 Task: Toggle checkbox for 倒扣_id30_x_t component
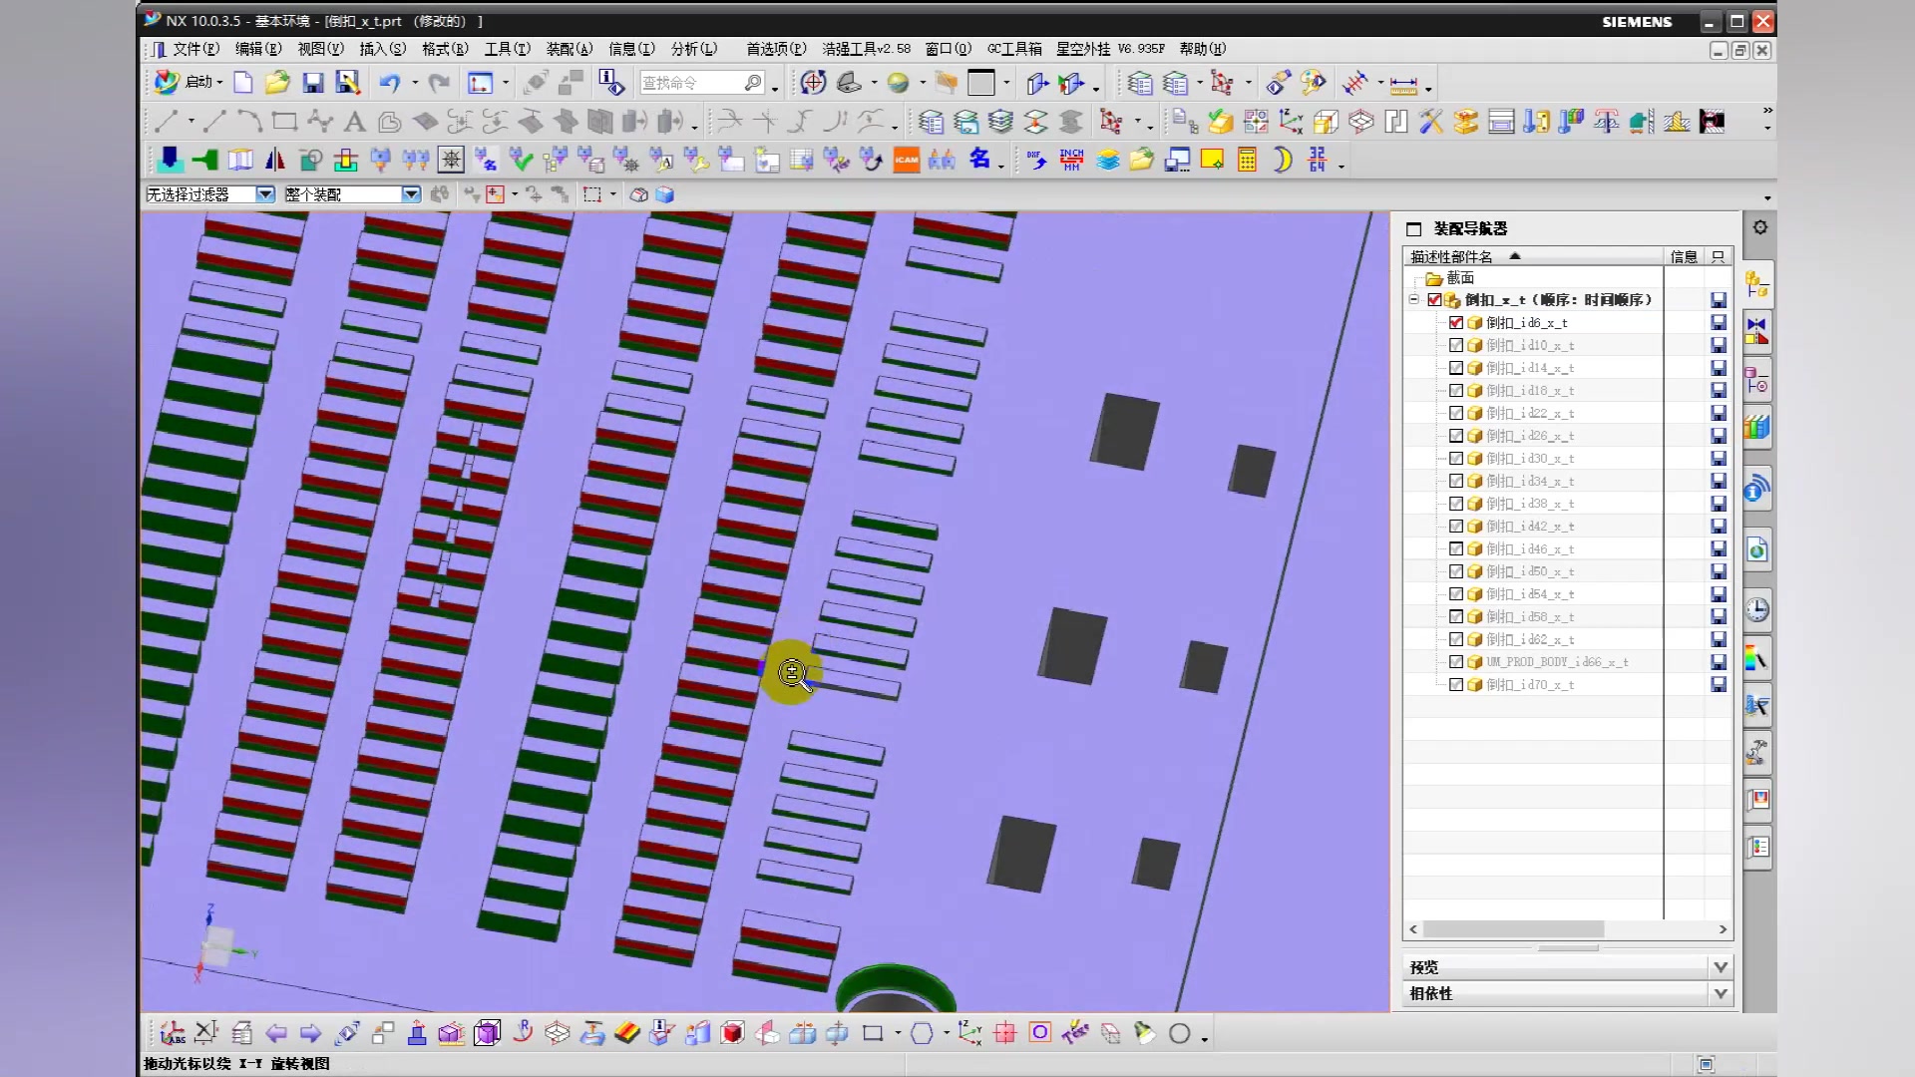pyautogui.click(x=1456, y=459)
